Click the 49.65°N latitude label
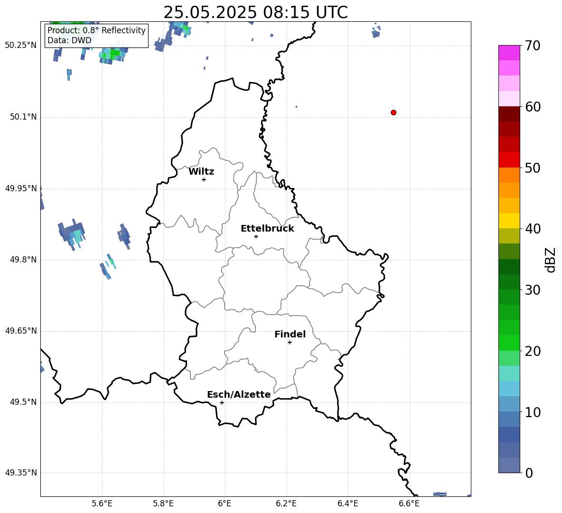The width and height of the screenshot is (562, 513). [x=21, y=330]
